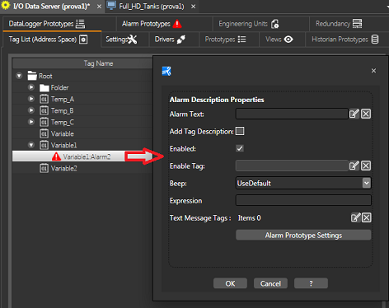Viewport: 389px width, 308px height.
Task: Click the Redundancy server icon
Action: pyautogui.click(x=357, y=24)
